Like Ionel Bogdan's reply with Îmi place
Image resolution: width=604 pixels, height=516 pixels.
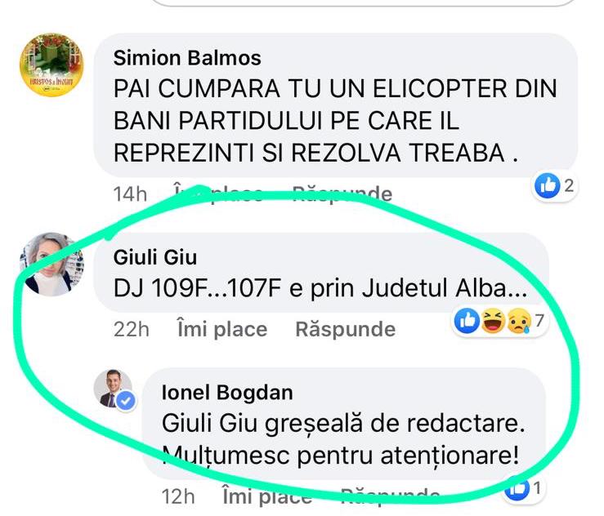pos(267,496)
